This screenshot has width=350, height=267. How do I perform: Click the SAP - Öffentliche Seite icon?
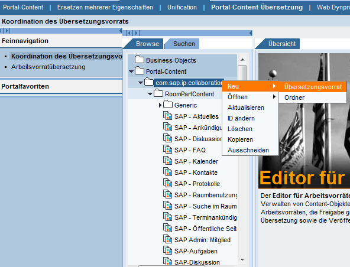168,228
